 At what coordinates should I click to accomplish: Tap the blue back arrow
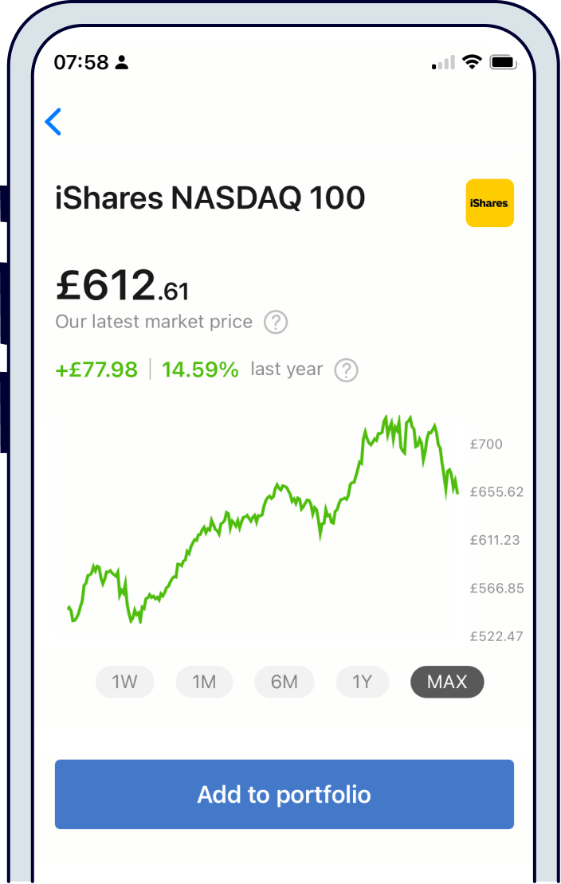(53, 122)
